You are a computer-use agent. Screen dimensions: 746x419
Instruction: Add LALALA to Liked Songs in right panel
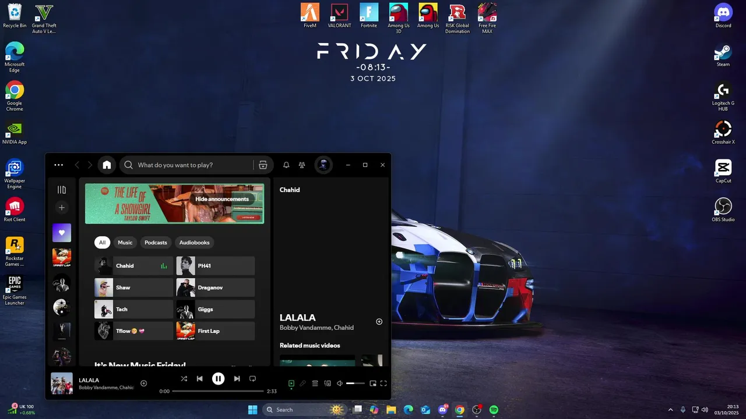tap(379, 322)
